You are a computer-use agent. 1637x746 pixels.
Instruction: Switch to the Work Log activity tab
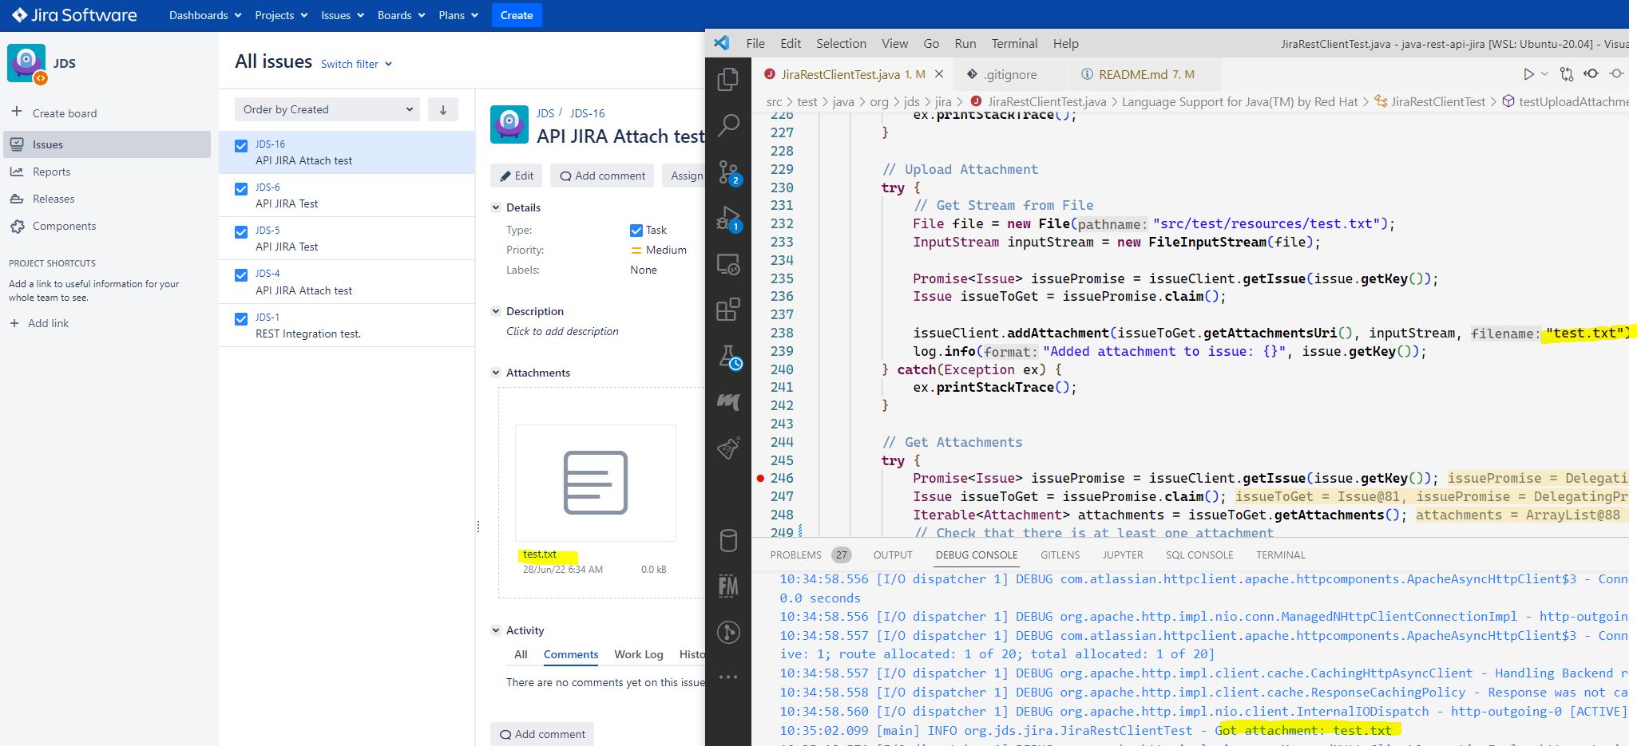pyautogui.click(x=638, y=654)
